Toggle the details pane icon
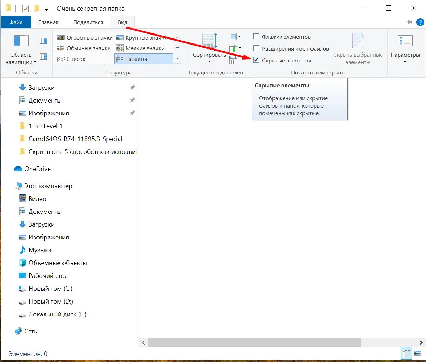This screenshot has height=362, width=426. 44,56
